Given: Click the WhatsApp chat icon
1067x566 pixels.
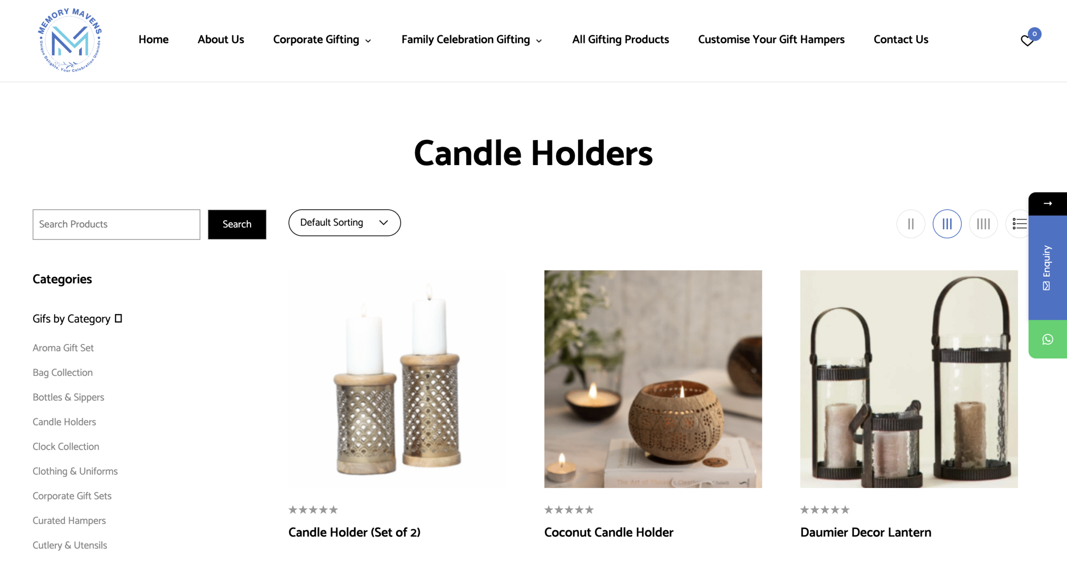Looking at the screenshot, I should [x=1048, y=339].
